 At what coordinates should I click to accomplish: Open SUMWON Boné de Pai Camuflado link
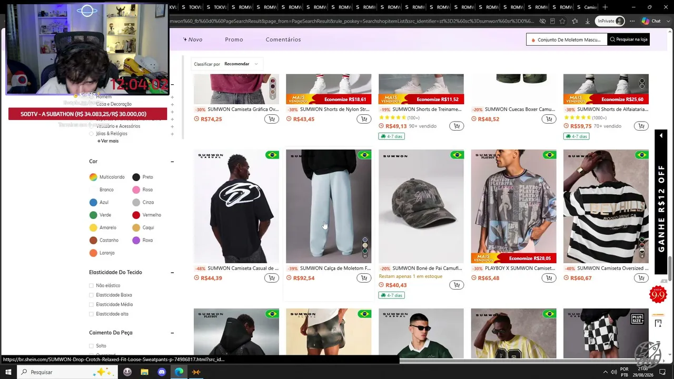[x=427, y=268]
